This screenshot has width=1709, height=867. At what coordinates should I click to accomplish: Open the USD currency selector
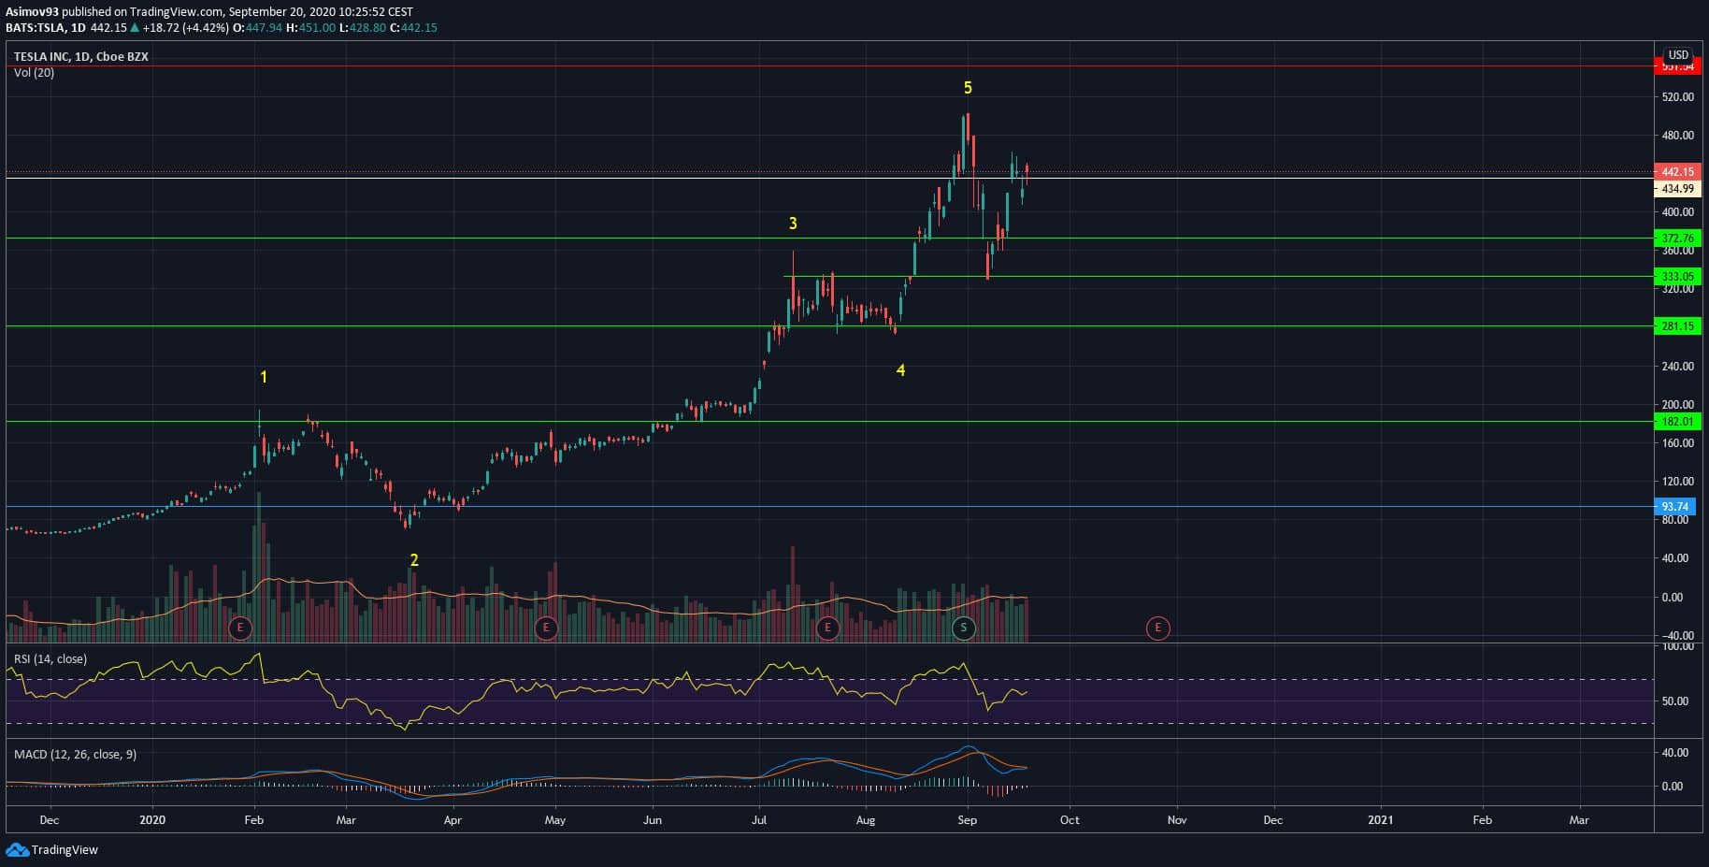point(1678,55)
